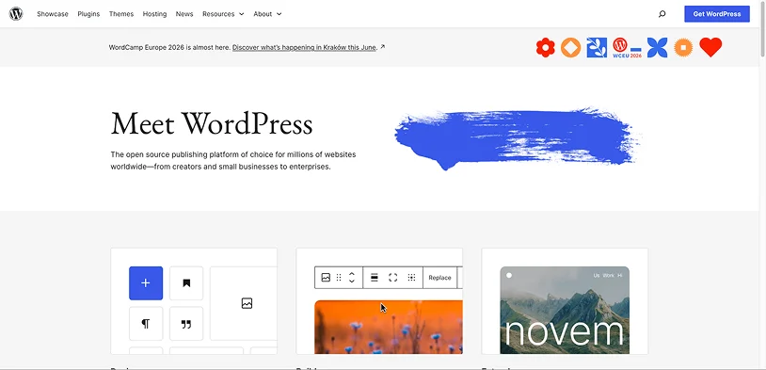The width and height of the screenshot is (766, 370).
Task: Click the paragraph pilcrow block icon
Action: coord(146,324)
